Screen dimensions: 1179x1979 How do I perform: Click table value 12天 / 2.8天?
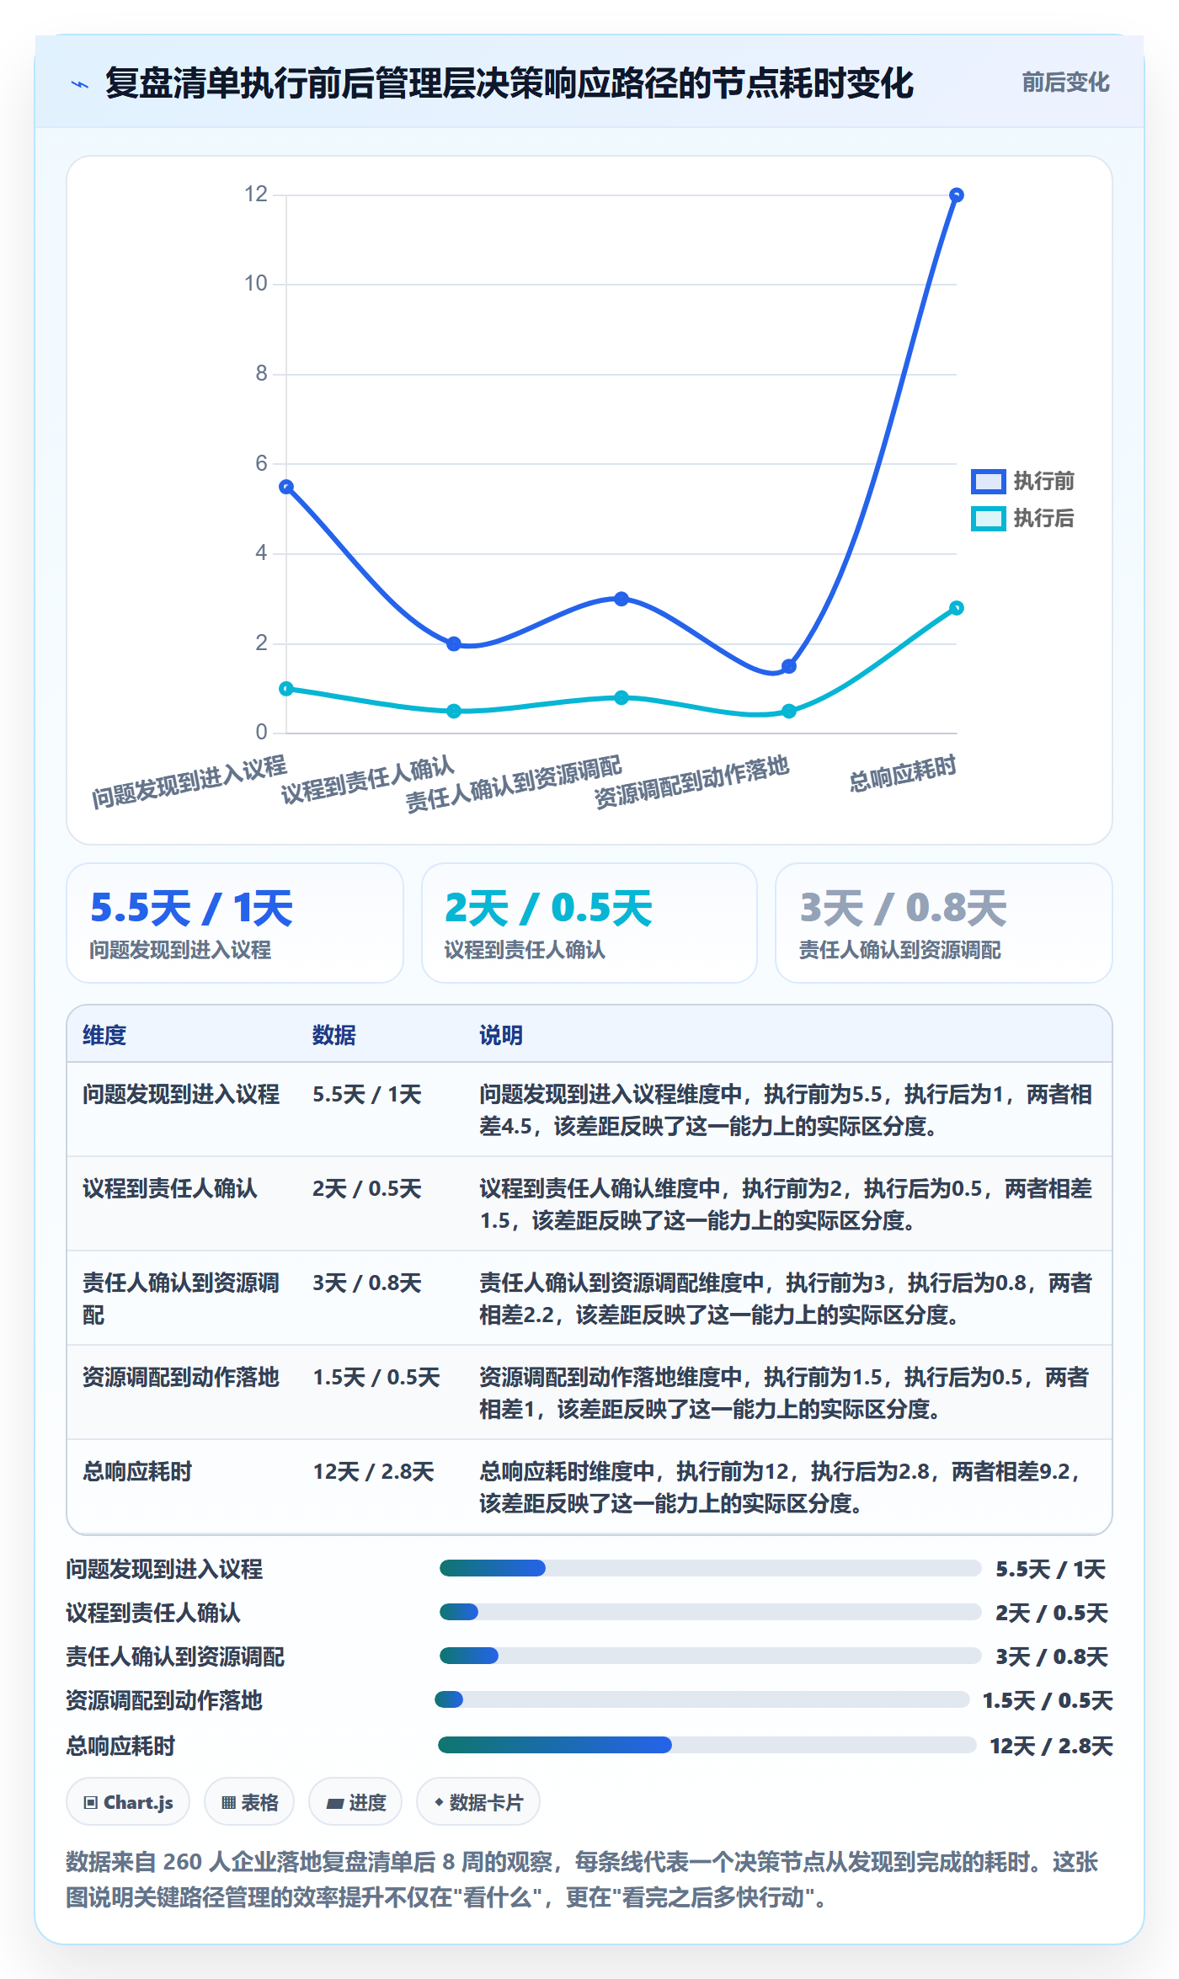click(374, 1471)
